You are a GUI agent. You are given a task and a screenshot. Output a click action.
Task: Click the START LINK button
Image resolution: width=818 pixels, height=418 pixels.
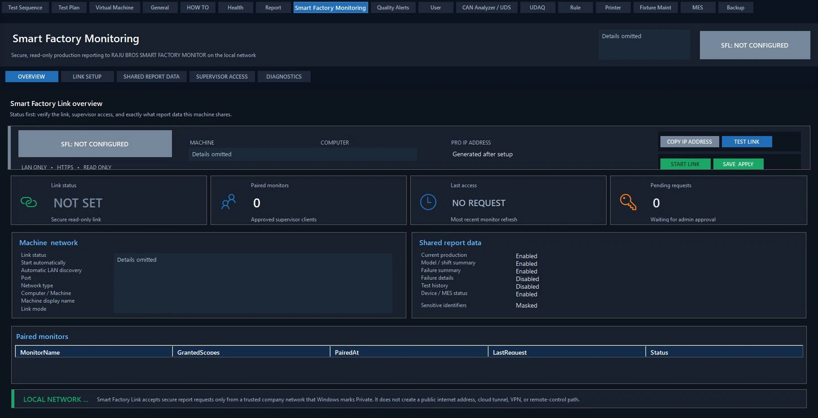685,164
